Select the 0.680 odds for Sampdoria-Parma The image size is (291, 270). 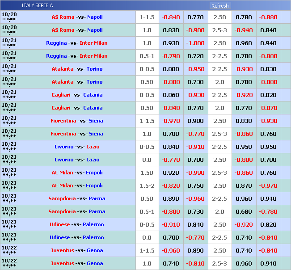pos(244,211)
